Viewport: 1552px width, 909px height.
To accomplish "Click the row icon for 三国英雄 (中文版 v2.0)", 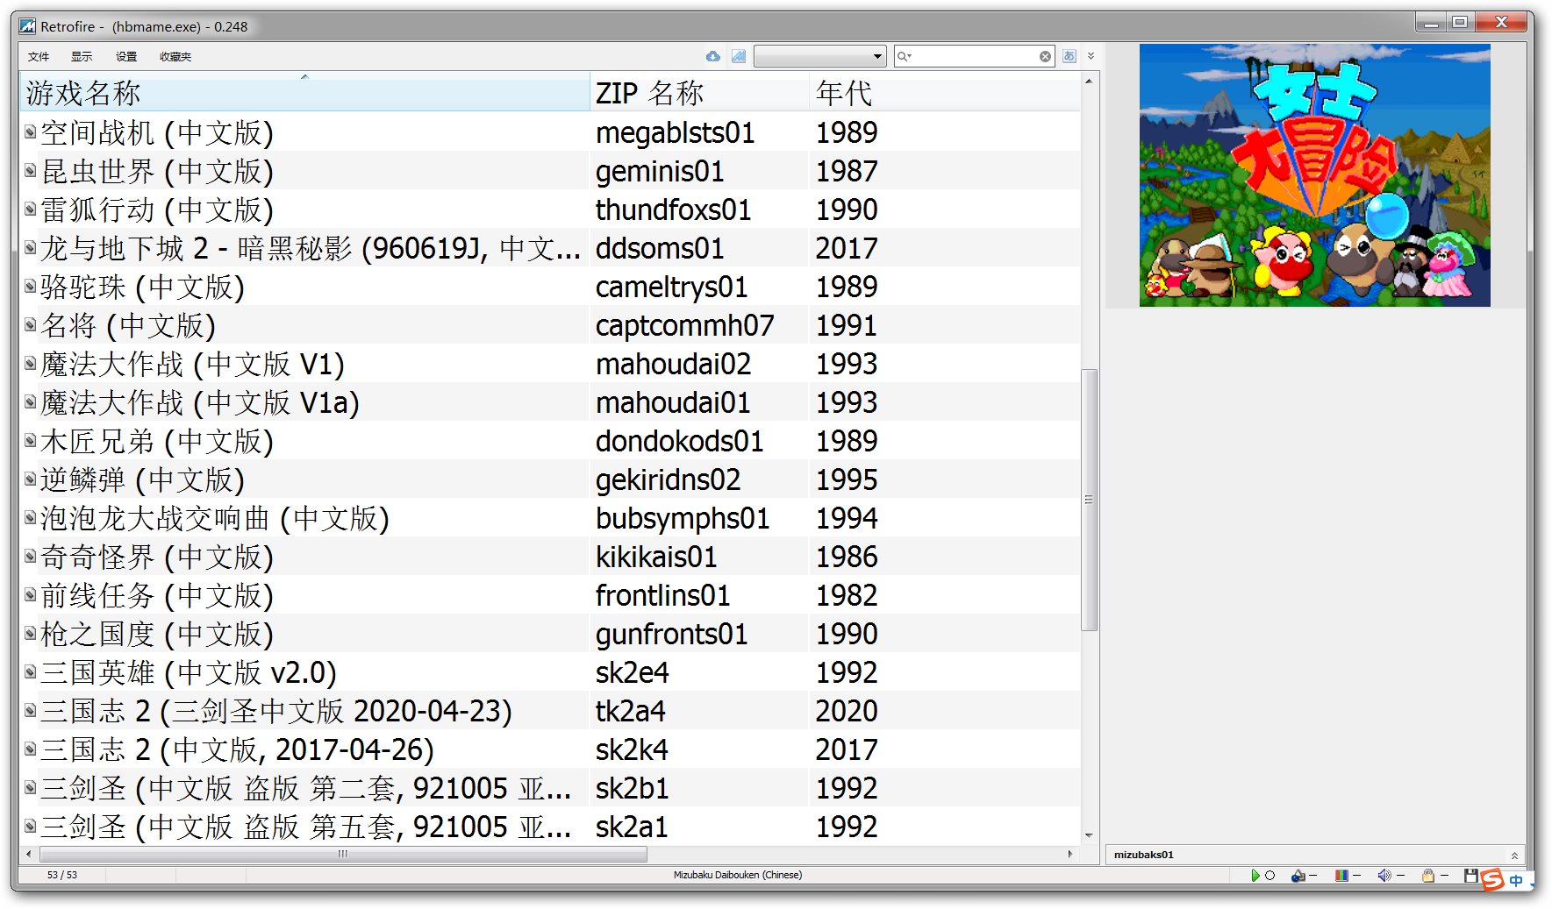I will point(30,671).
